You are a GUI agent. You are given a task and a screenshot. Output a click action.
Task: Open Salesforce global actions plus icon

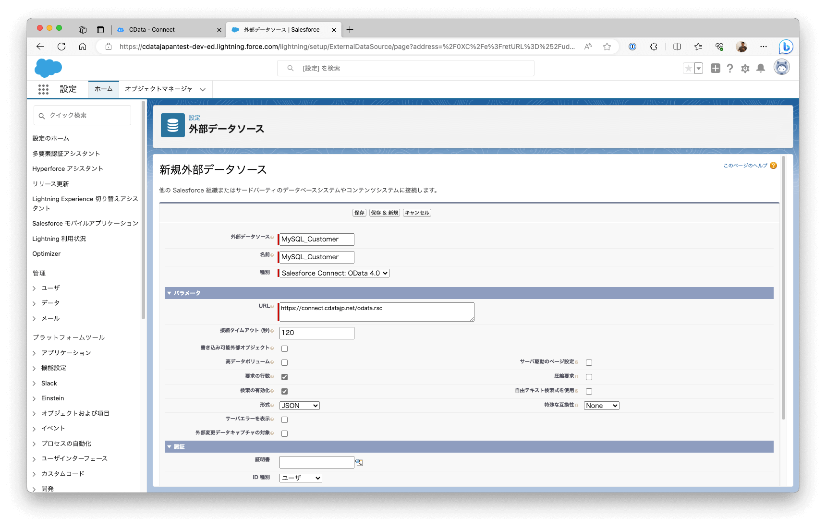716,68
